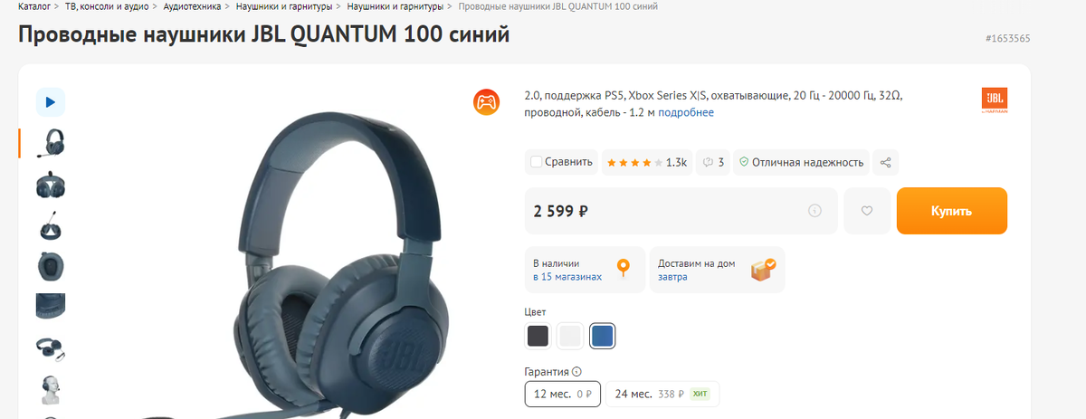Select the 24 мес. warranty option
Image resolution: width=1086 pixels, height=419 pixels.
662,394
